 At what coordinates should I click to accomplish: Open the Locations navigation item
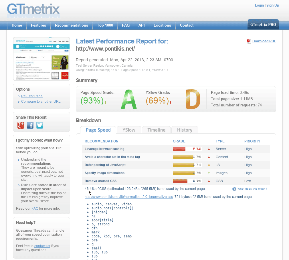pyautogui.click(x=162, y=25)
